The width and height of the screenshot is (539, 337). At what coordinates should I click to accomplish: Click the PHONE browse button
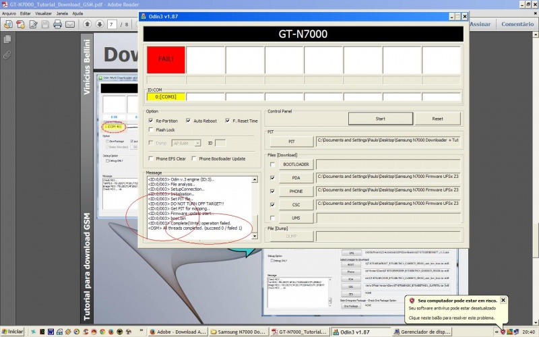pyautogui.click(x=296, y=191)
